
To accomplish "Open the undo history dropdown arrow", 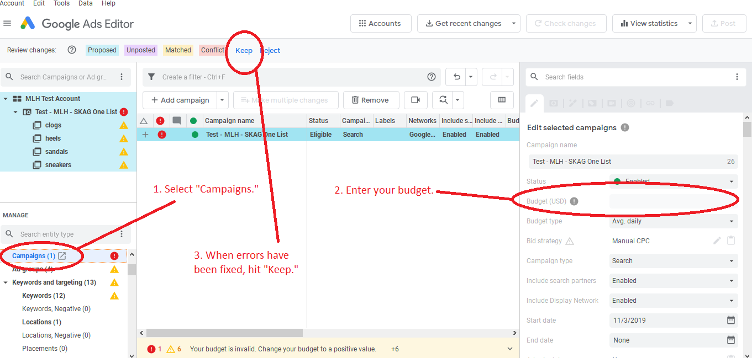I will pyautogui.click(x=471, y=77).
